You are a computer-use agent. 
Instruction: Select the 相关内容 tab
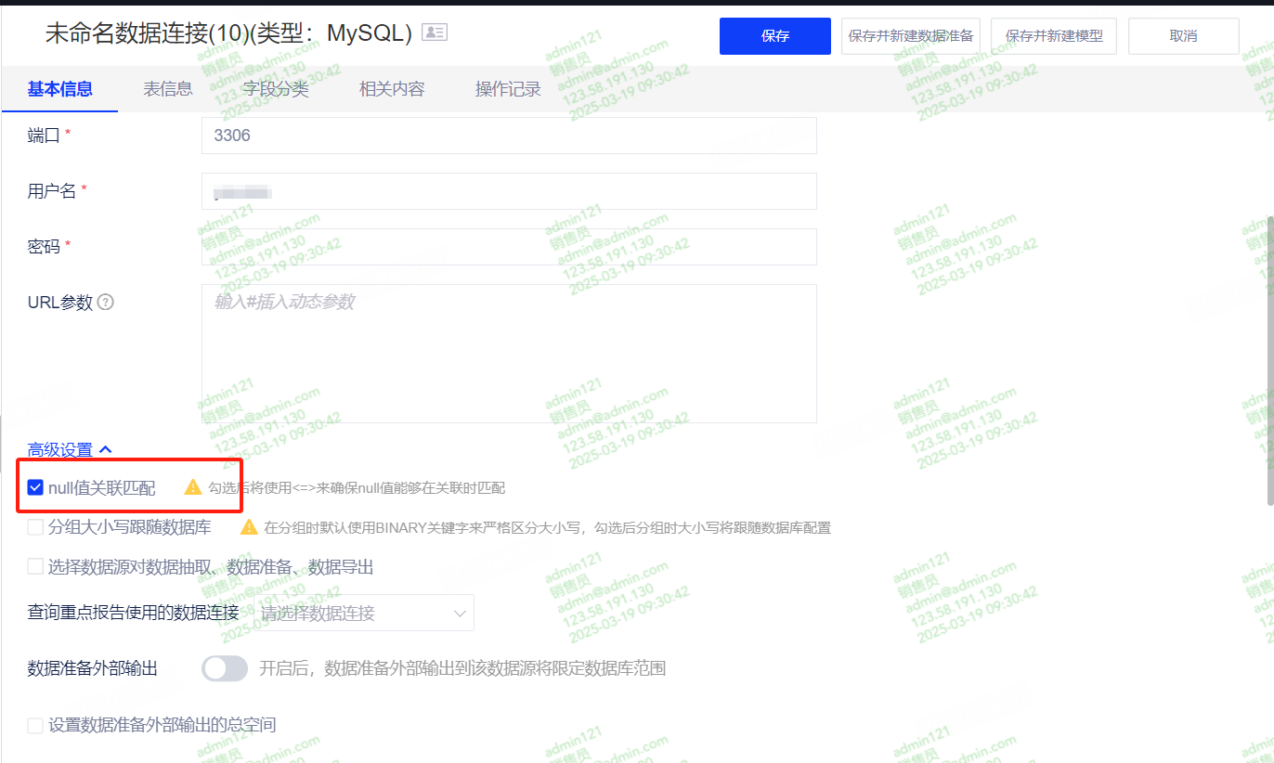tap(392, 89)
